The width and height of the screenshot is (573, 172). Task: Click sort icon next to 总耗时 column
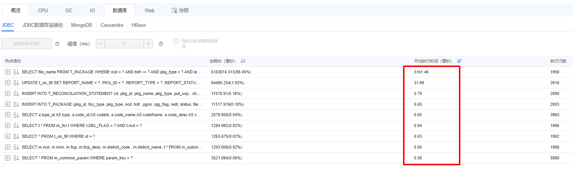pyautogui.click(x=243, y=61)
